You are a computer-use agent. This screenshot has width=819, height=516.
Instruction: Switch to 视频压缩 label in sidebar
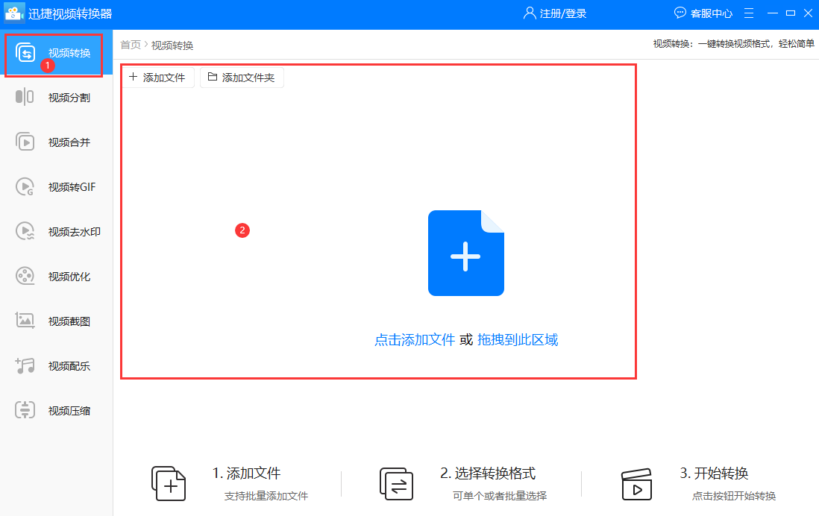click(x=69, y=411)
